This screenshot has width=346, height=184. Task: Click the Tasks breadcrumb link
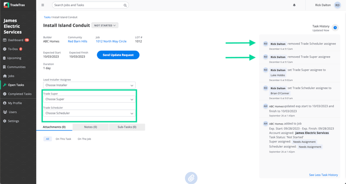pyautogui.click(x=47, y=17)
